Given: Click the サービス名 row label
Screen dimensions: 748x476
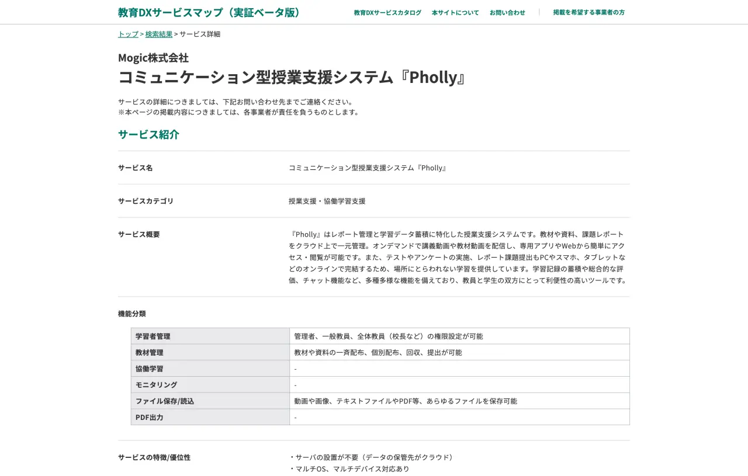Looking at the screenshot, I should pyautogui.click(x=135, y=168).
